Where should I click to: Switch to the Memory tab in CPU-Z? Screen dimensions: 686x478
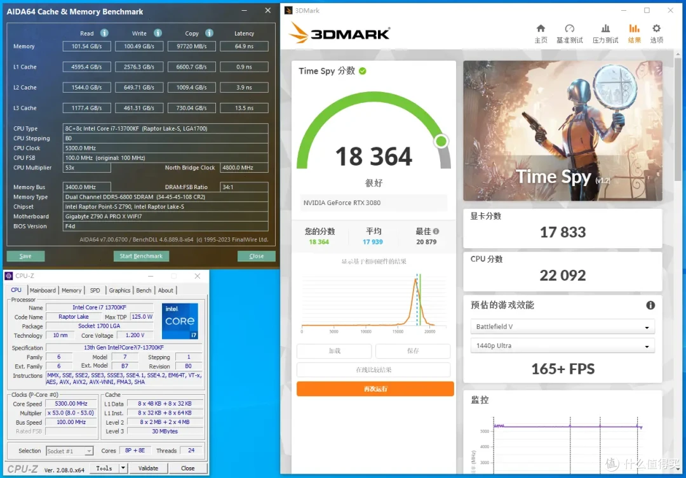[71, 290]
